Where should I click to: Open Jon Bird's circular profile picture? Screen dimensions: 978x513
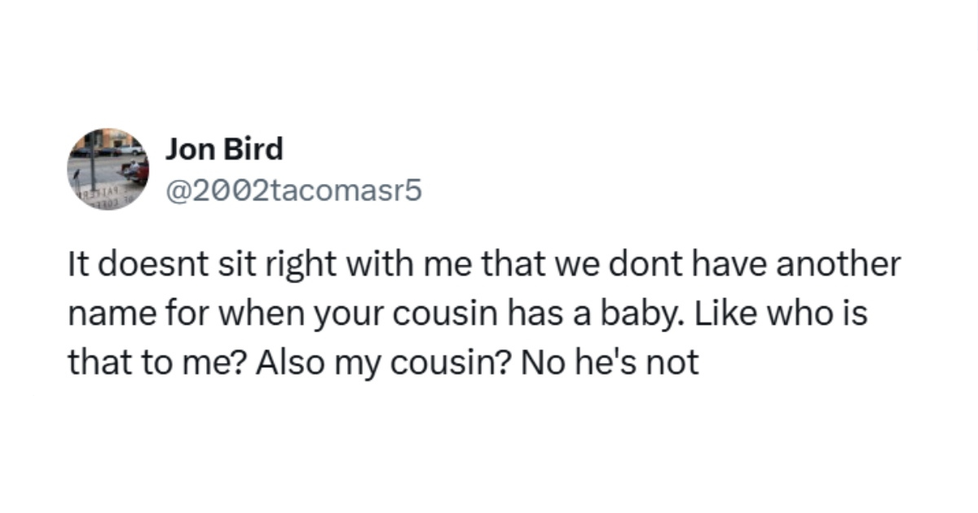click(x=108, y=169)
